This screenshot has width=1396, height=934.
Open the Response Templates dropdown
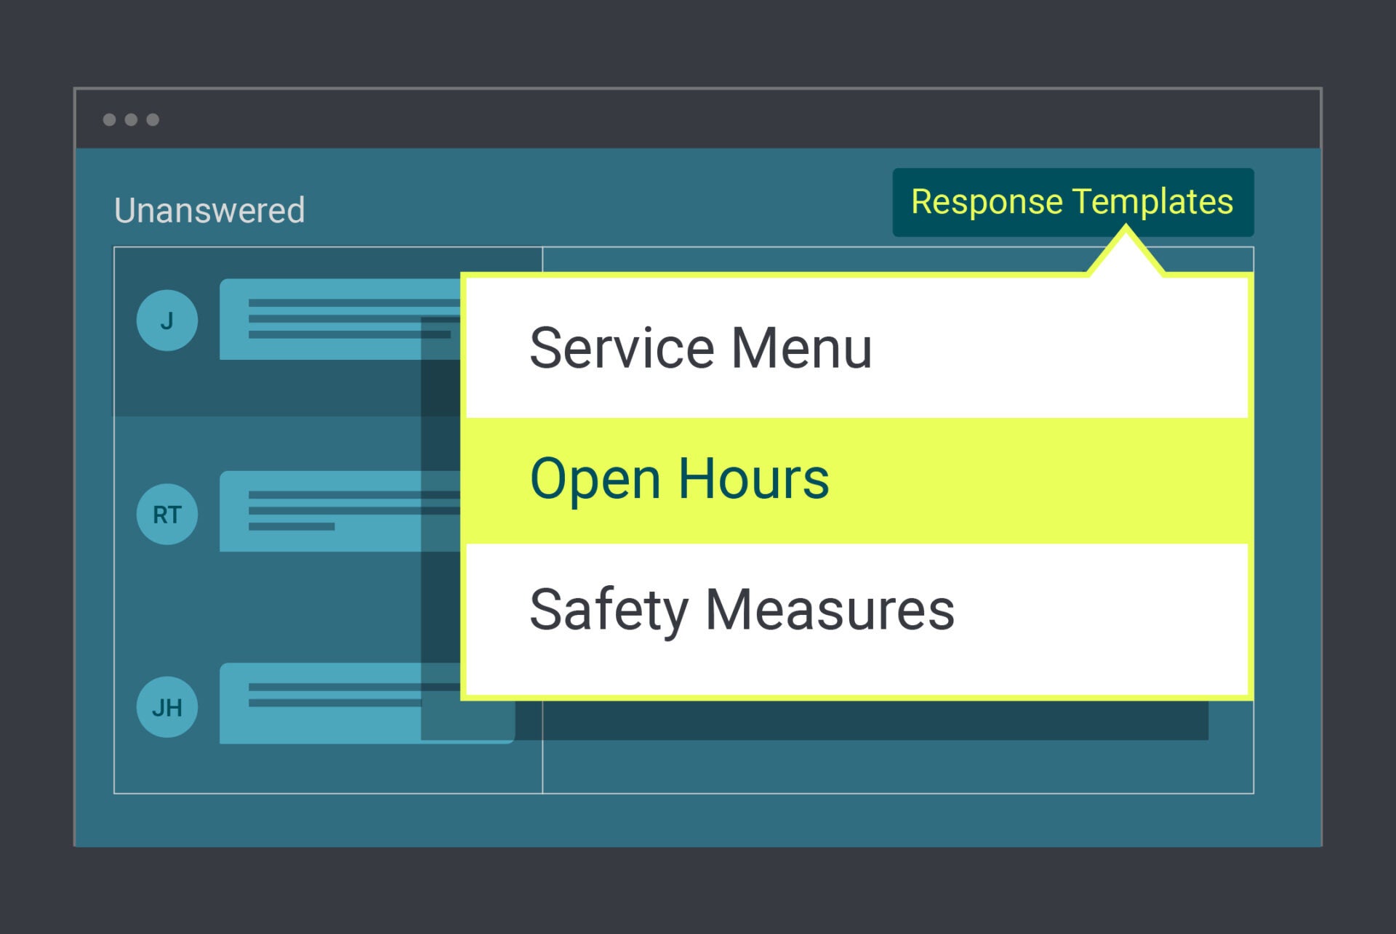[x=1072, y=202]
